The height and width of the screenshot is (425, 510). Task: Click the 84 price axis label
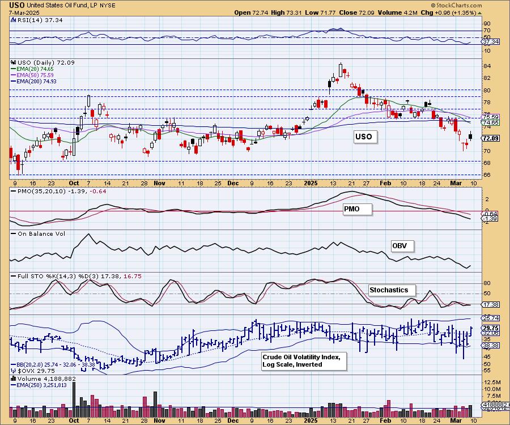pos(487,66)
